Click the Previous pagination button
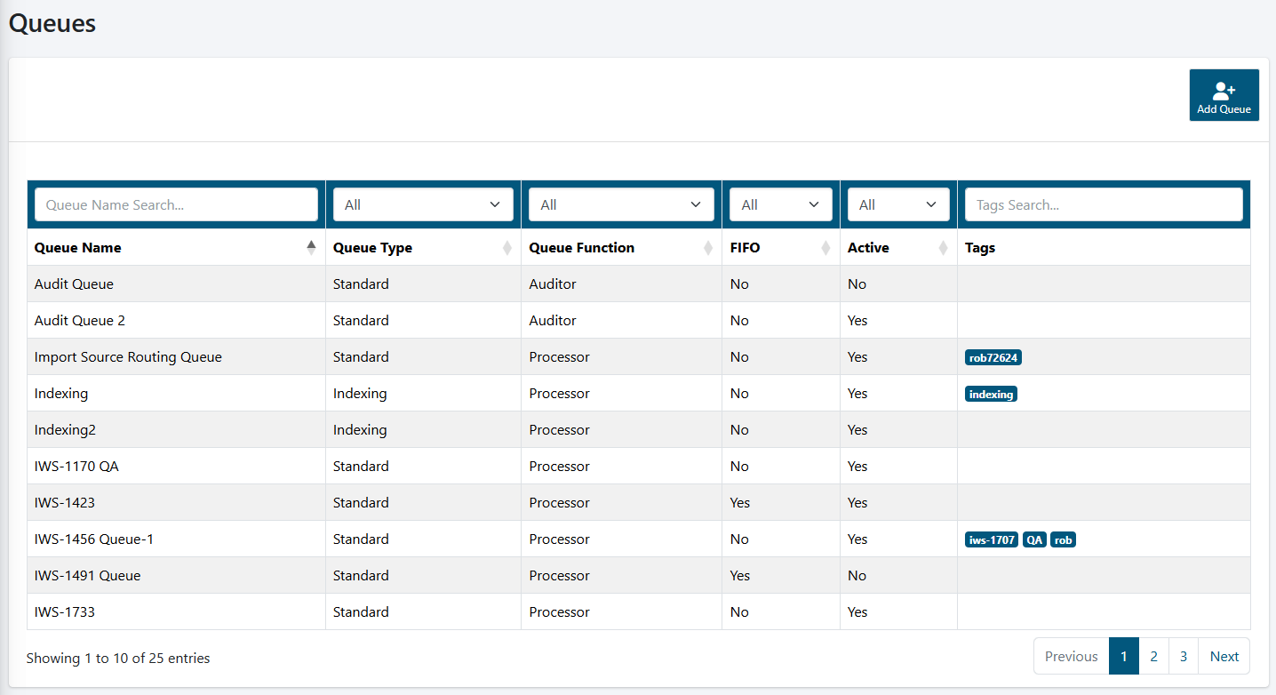 (x=1072, y=656)
